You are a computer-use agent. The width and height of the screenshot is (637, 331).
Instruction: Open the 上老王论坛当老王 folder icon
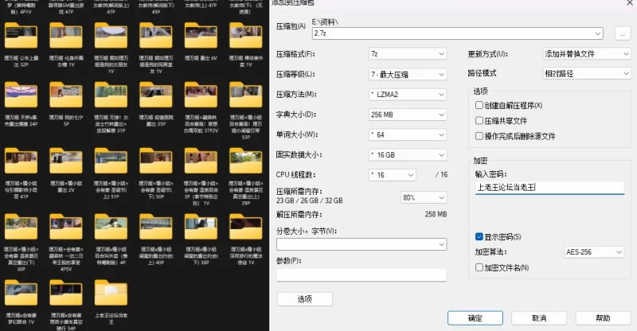click(111, 293)
